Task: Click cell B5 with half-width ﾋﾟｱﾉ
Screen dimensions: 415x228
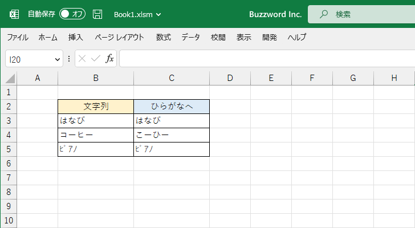Action: (96, 149)
